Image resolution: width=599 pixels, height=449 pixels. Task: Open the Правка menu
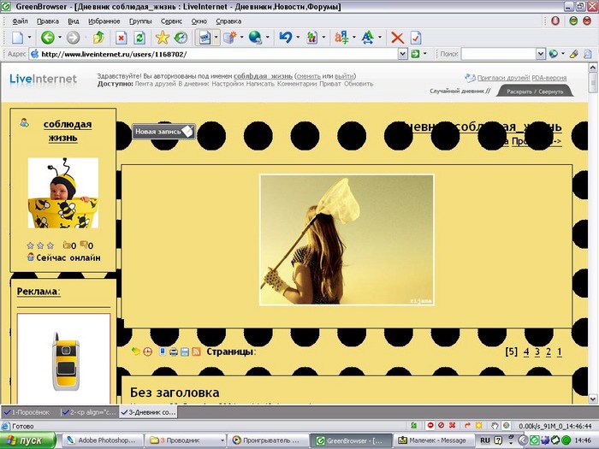48,21
